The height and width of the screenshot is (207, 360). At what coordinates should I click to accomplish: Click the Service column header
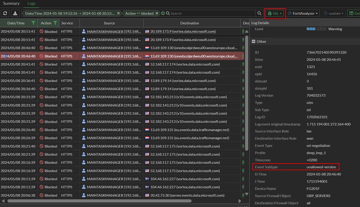pyautogui.click(x=67, y=23)
